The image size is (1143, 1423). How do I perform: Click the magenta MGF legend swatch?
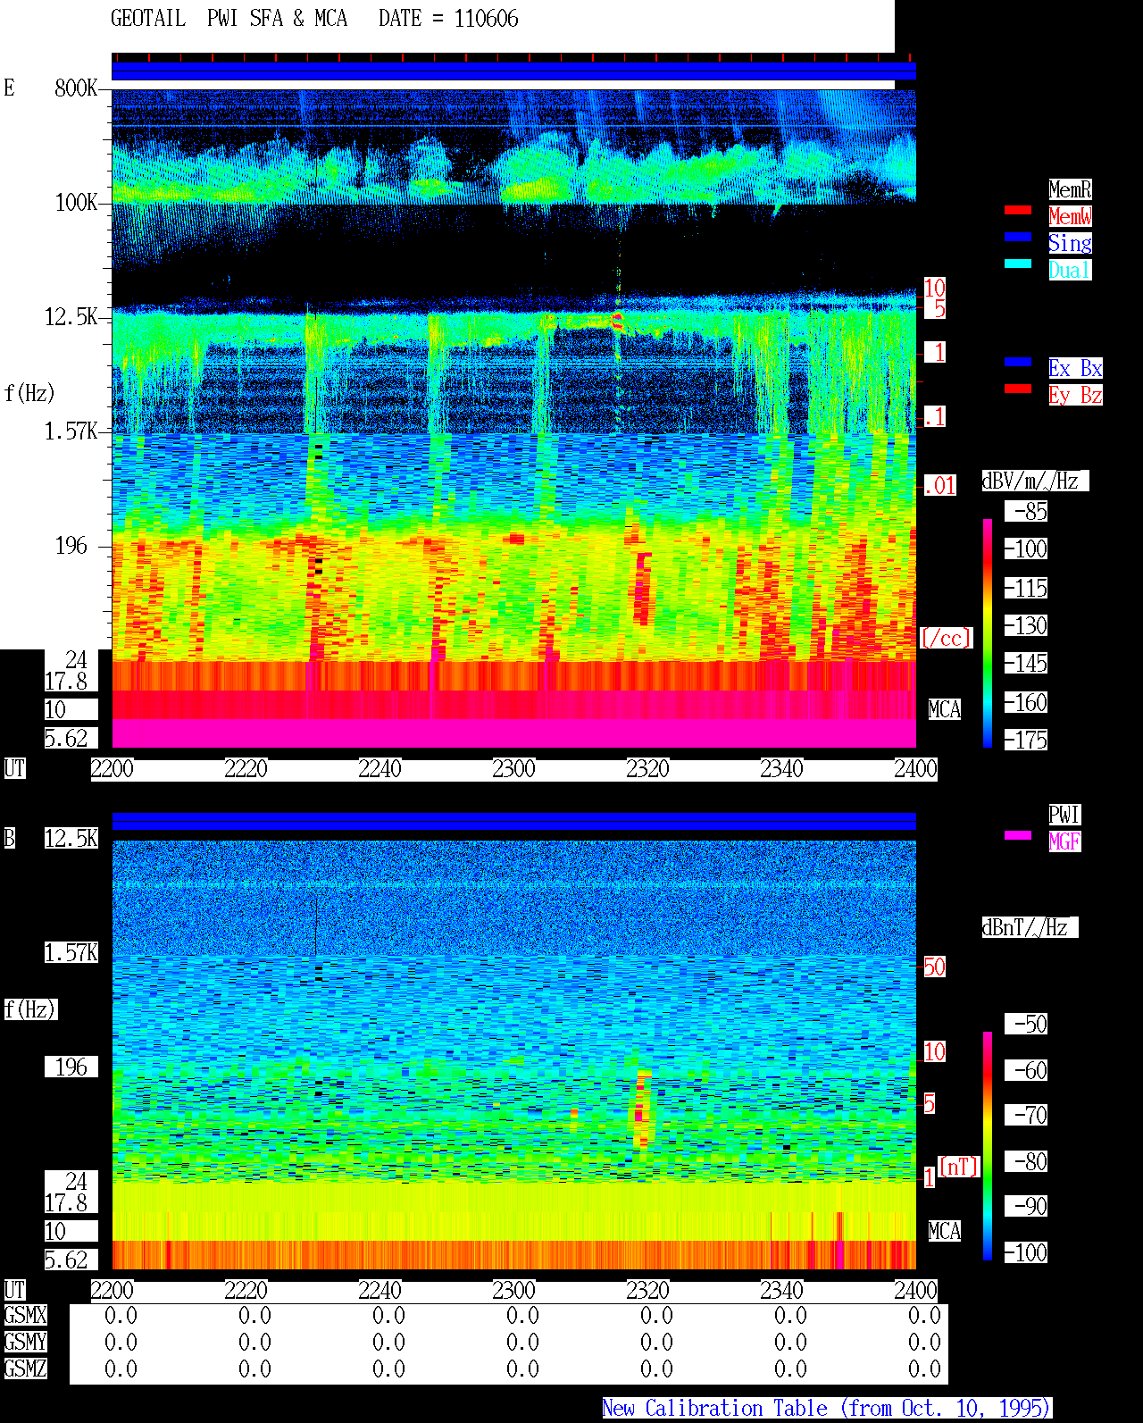click(x=1018, y=835)
